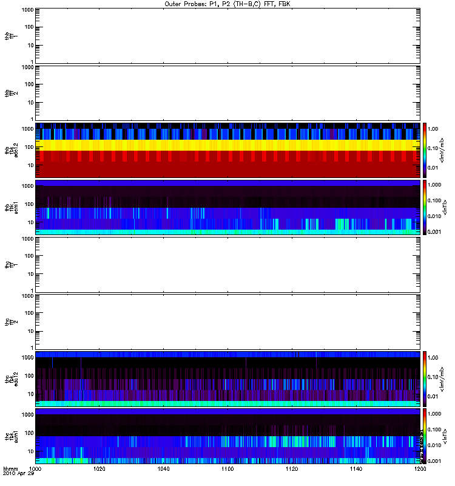Click the thc fbk scm1 spectrogram panel
This screenshot has width=455, height=486.
tap(227, 436)
